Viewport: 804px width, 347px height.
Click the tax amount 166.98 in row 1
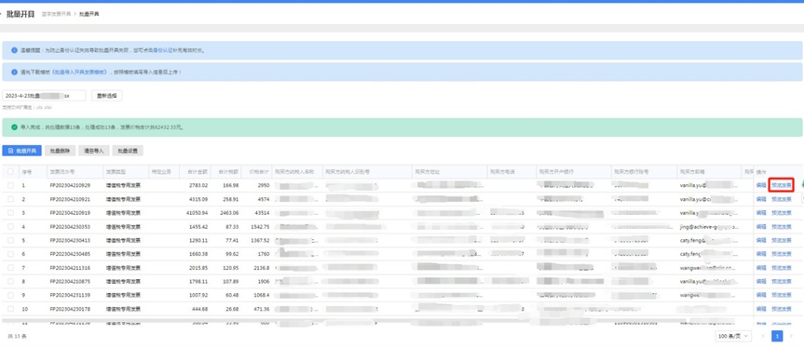click(x=230, y=185)
